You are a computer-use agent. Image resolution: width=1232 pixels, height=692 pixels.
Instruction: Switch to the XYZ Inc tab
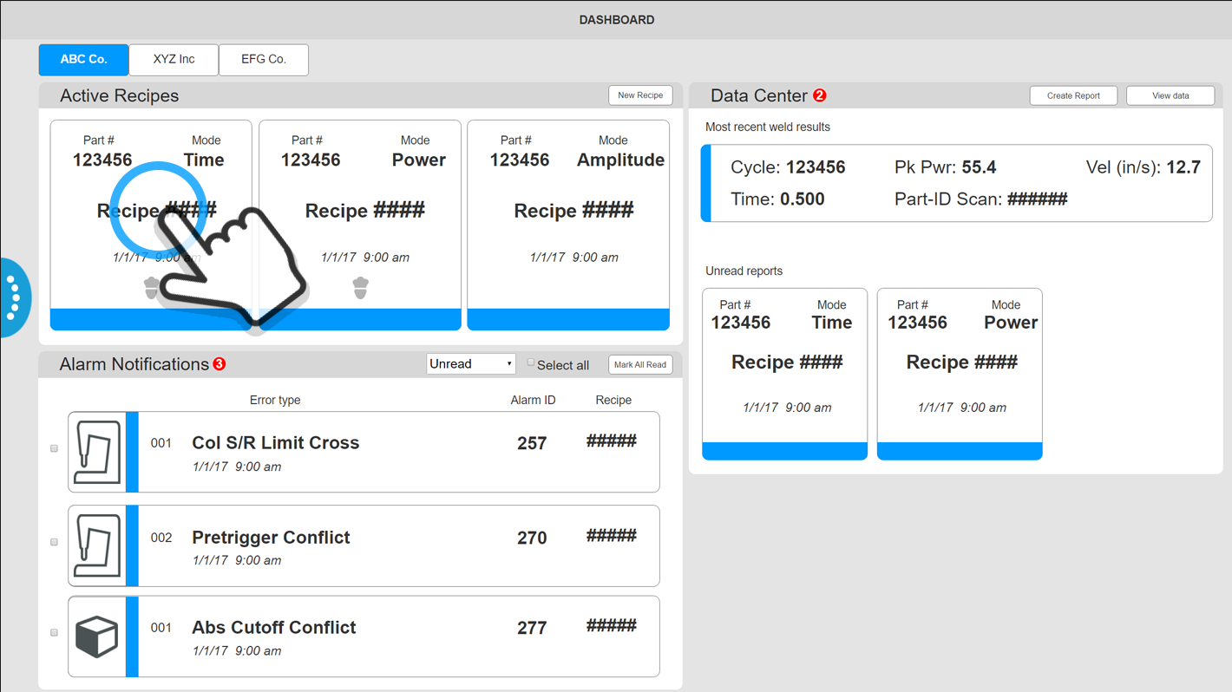[174, 60]
